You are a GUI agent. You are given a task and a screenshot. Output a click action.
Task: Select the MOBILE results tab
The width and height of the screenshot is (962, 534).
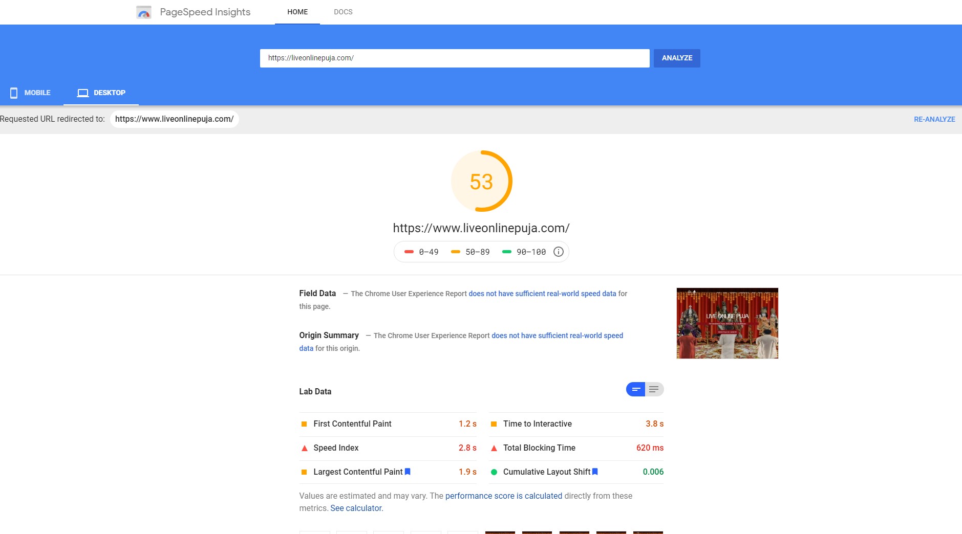click(31, 93)
